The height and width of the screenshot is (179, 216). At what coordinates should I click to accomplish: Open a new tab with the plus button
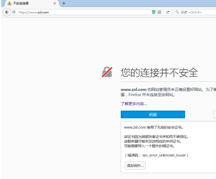tap(63, 3)
